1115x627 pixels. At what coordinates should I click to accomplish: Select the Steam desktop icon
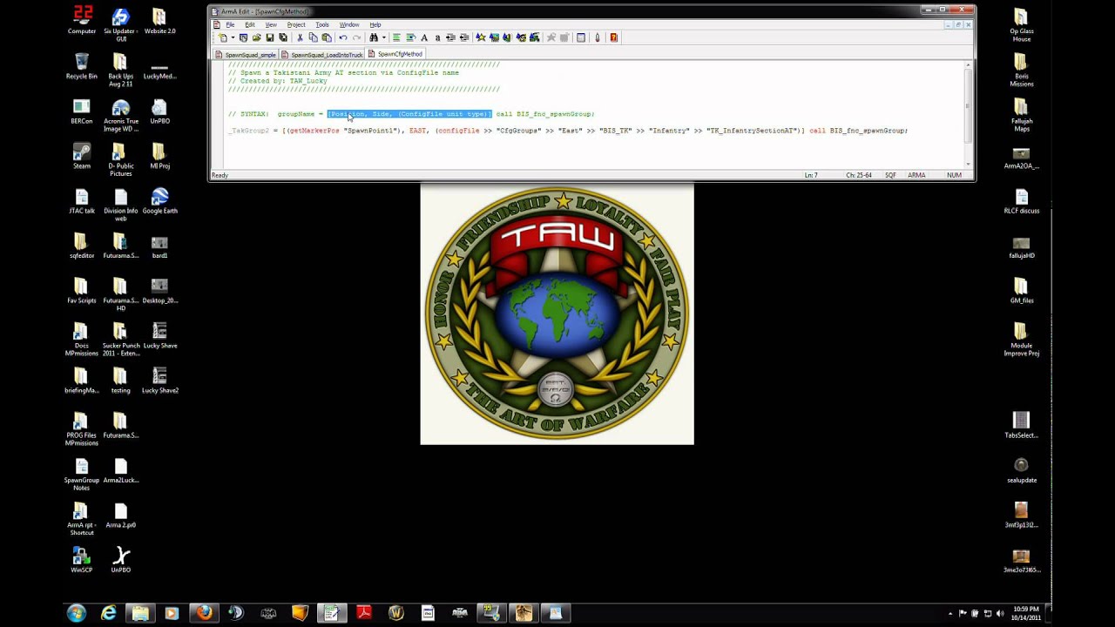pos(82,157)
